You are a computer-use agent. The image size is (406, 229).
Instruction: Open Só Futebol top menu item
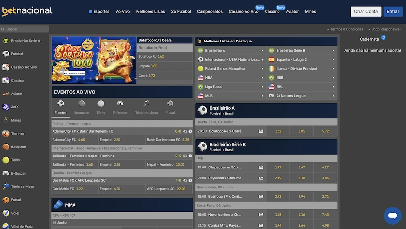(181, 11)
